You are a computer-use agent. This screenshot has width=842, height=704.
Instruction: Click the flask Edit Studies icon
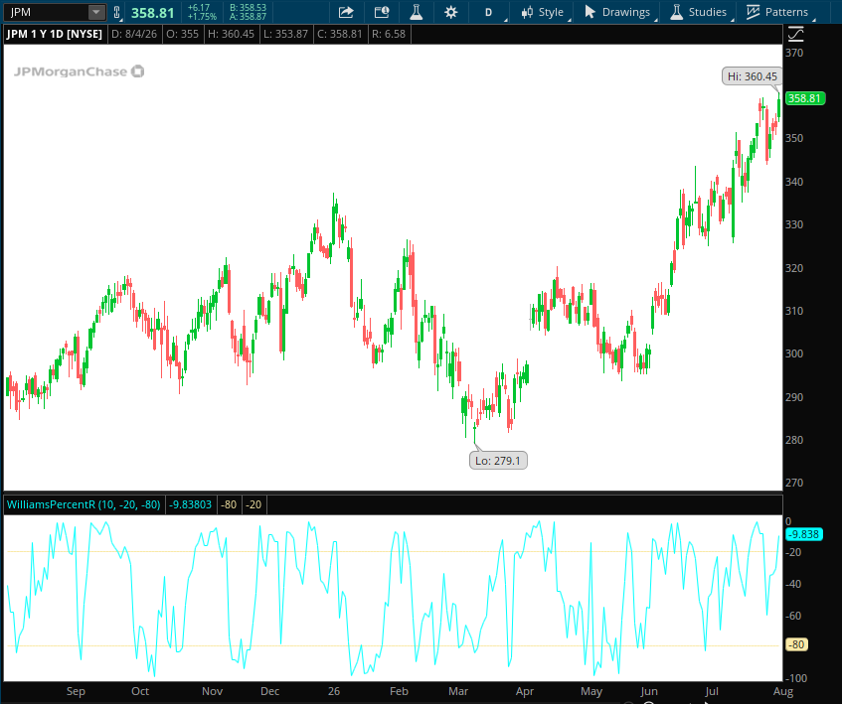(417, 12)
